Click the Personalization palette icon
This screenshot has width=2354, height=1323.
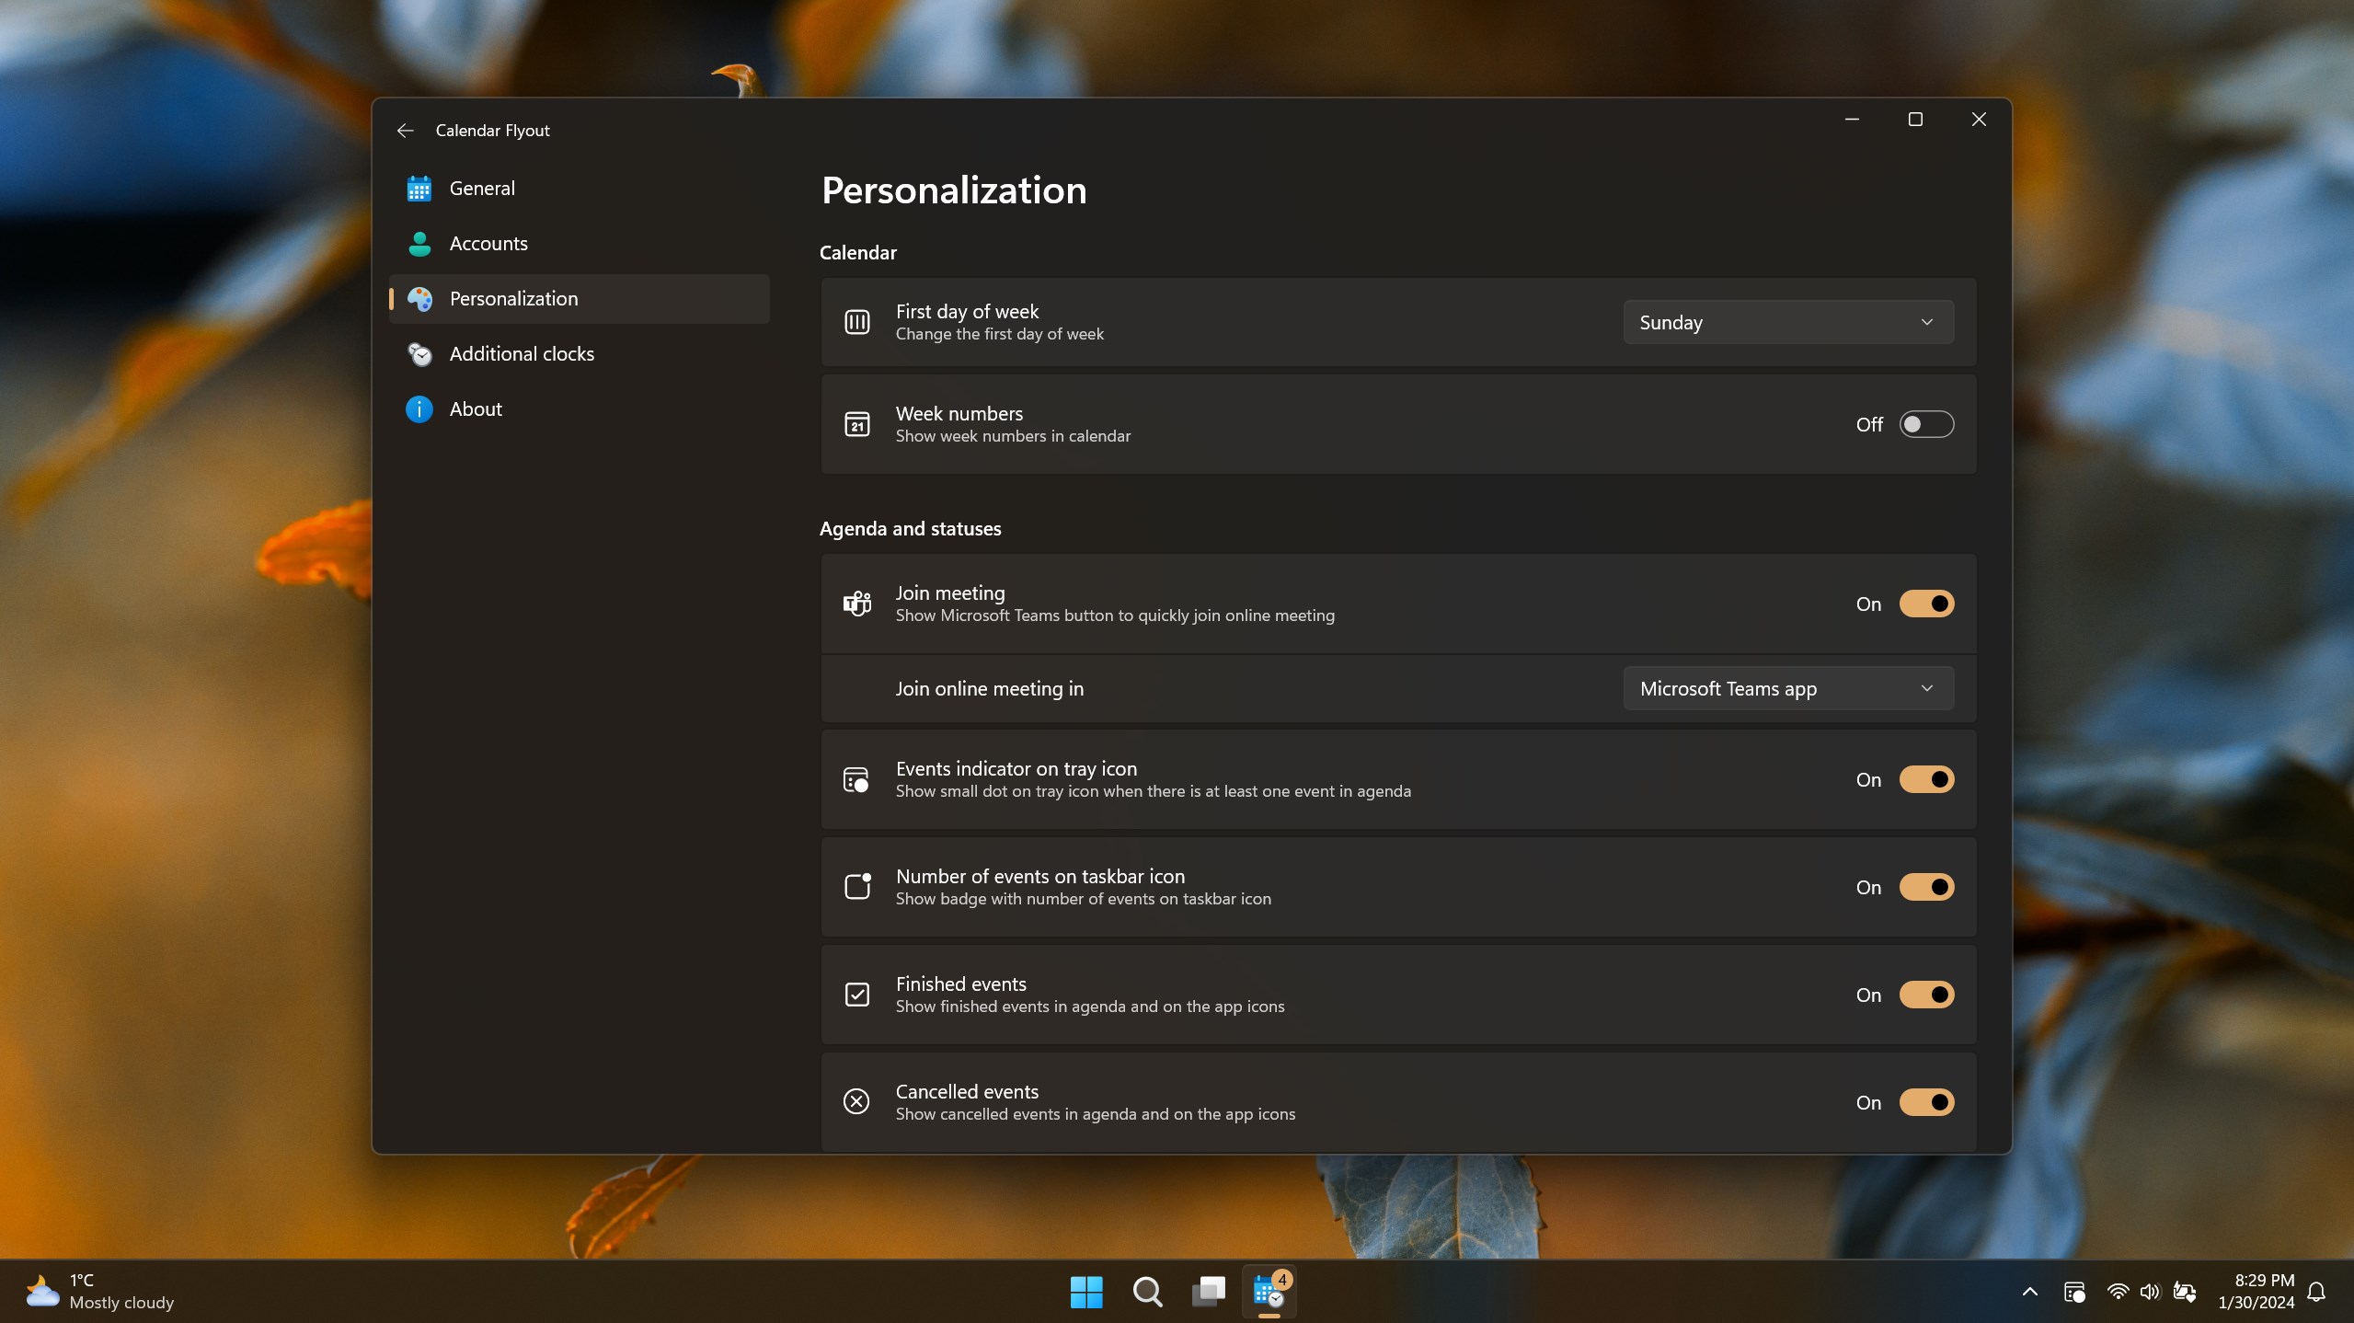point(419,298)
